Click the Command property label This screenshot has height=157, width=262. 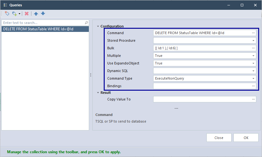115,33
